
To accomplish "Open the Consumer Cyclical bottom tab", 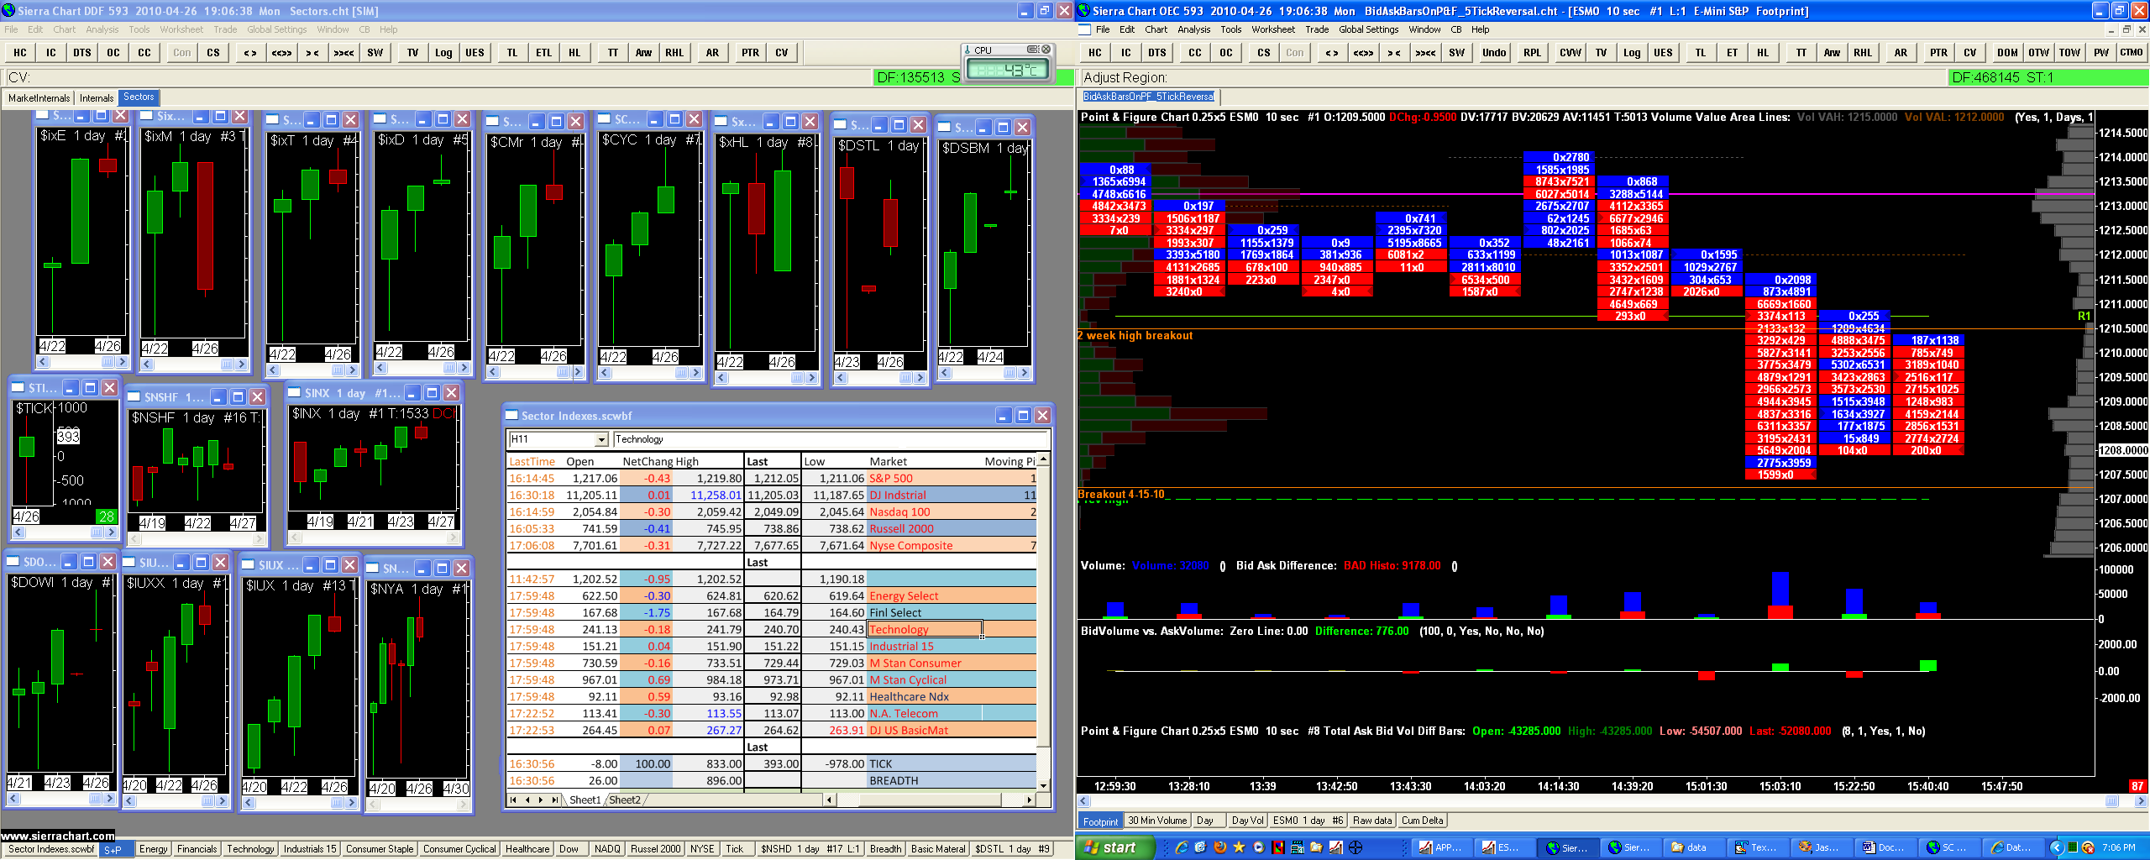I will tap(459, 849).
